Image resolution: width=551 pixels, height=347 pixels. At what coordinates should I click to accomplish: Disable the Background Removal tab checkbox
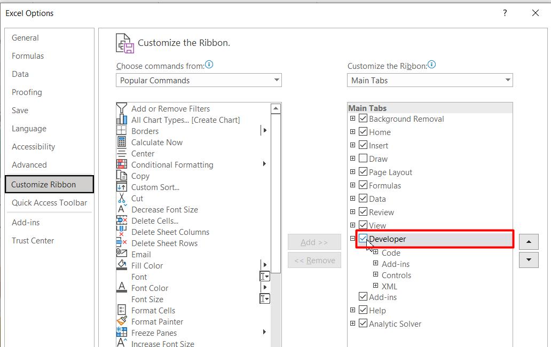pos(363,119)
